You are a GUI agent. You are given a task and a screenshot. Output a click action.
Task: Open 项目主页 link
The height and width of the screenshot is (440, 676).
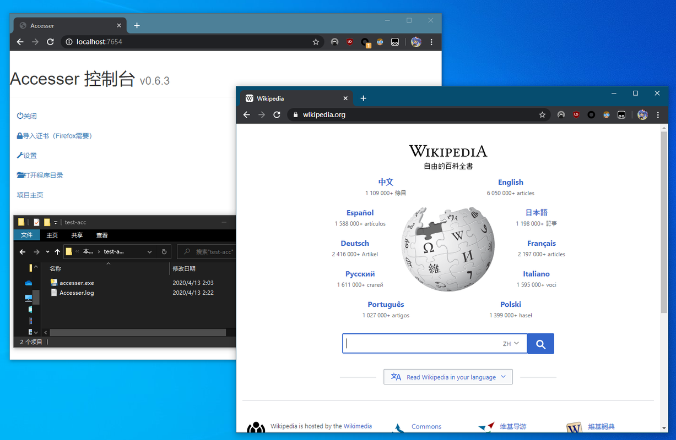pyautogui.click(x=30, y=195)
